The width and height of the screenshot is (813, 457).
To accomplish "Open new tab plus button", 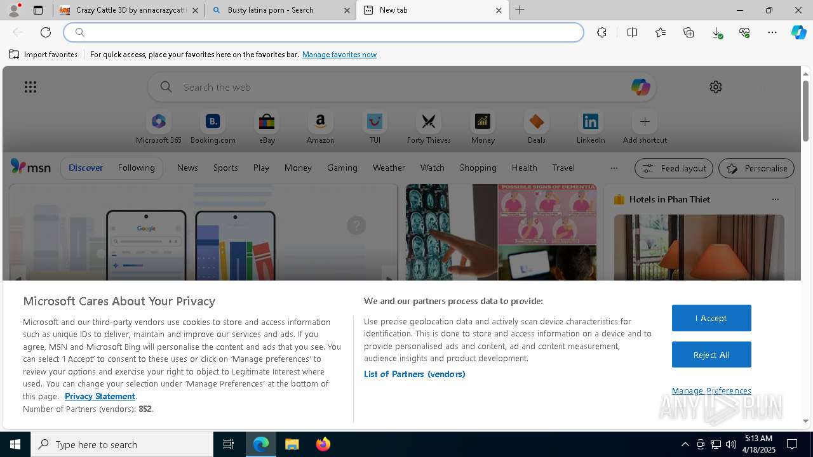I will [520, 10].
